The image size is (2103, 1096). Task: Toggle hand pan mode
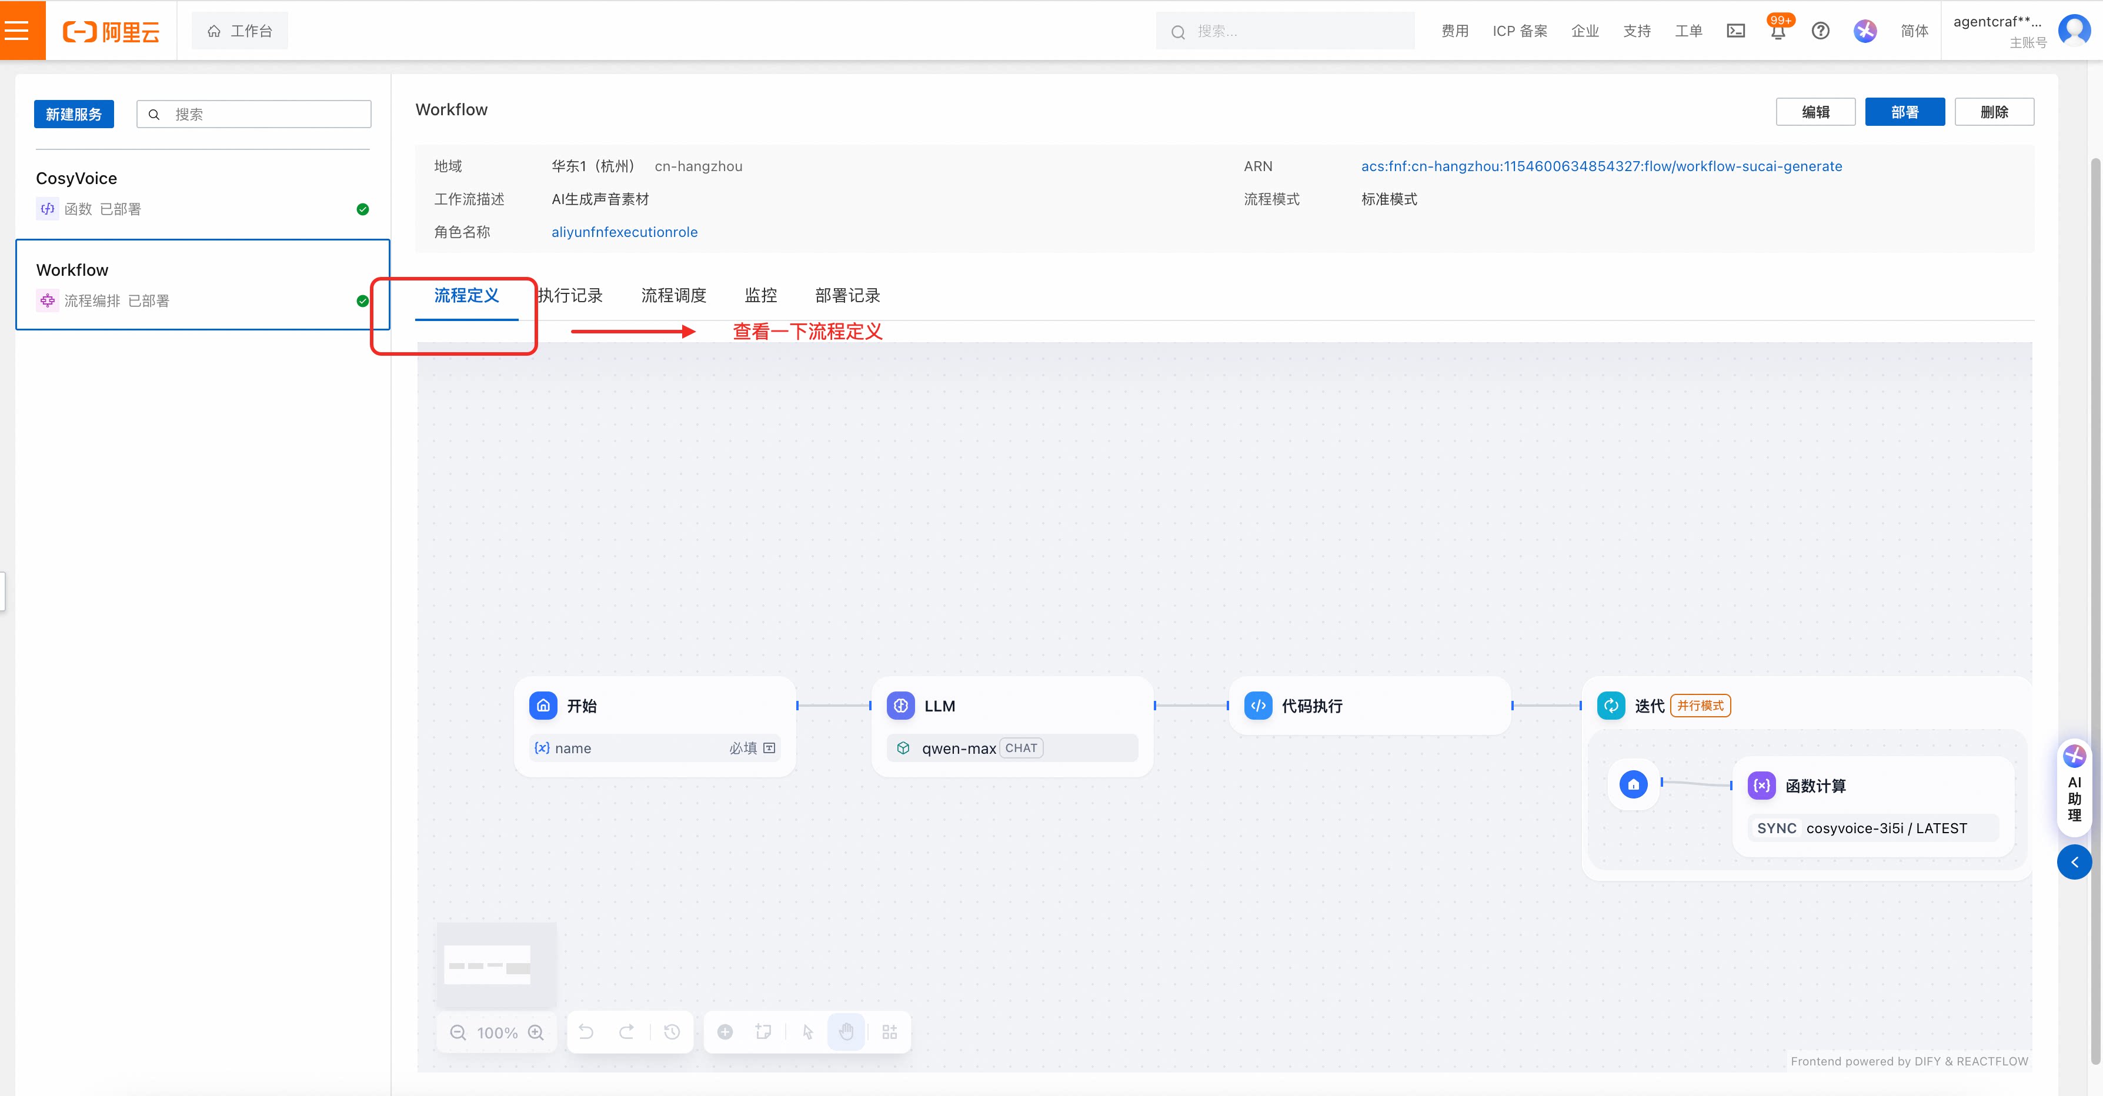point(846,1032)
